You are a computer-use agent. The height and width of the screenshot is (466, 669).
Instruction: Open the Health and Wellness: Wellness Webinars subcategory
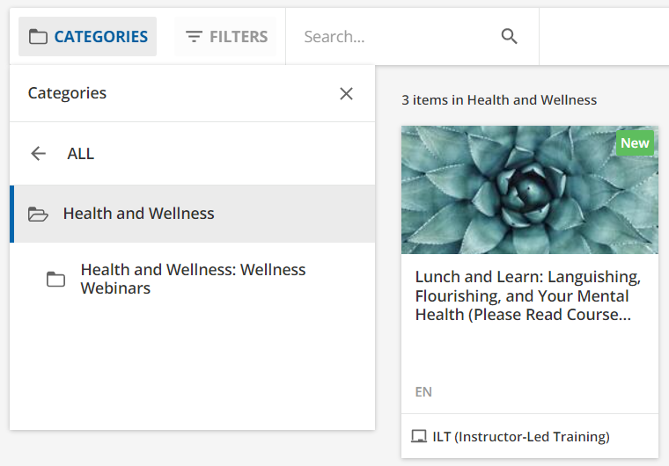193,280
